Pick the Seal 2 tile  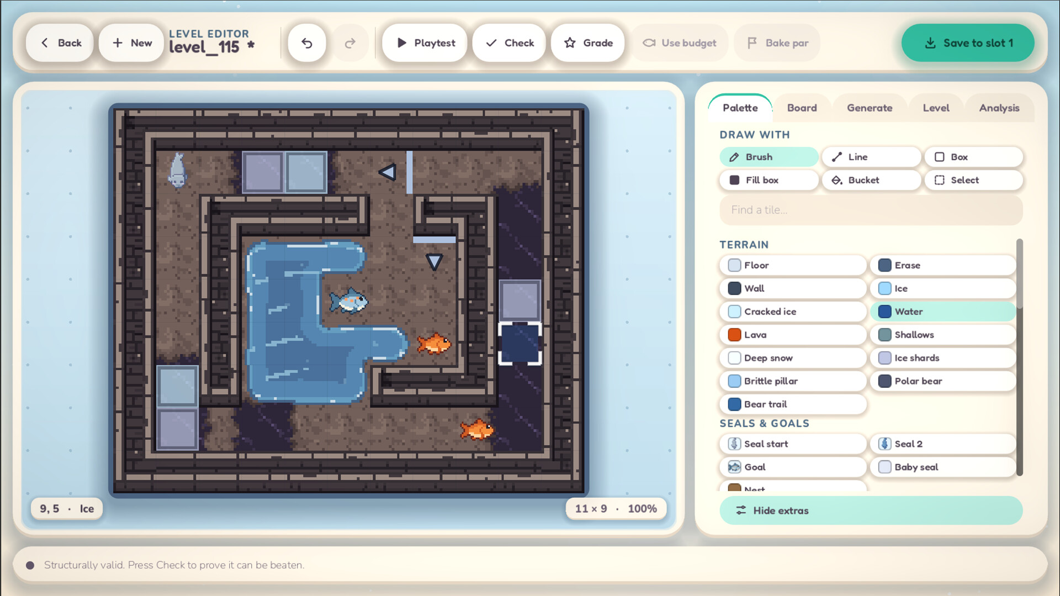[x=943, y=444]
